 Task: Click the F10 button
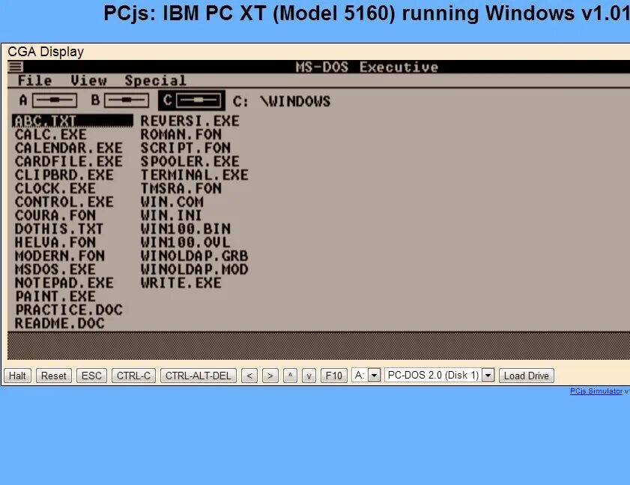(334, 376)
